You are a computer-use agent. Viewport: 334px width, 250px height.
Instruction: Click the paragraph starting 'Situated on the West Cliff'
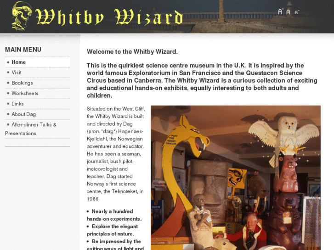(x=116, y=154)
